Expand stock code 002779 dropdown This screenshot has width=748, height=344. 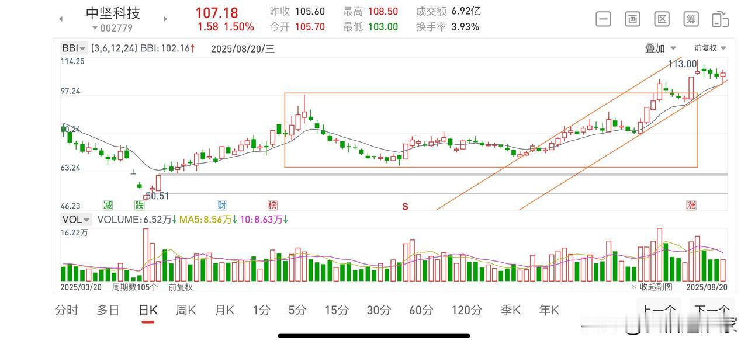coord(112,28)
